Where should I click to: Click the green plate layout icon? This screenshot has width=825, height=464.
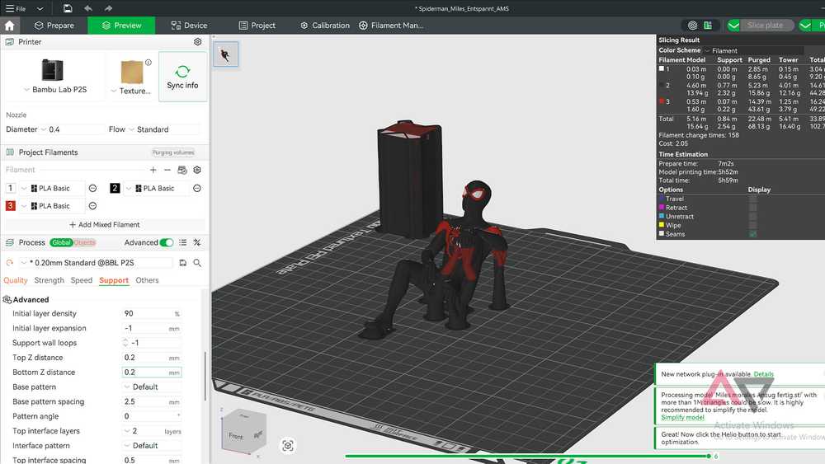click(708, 26)
